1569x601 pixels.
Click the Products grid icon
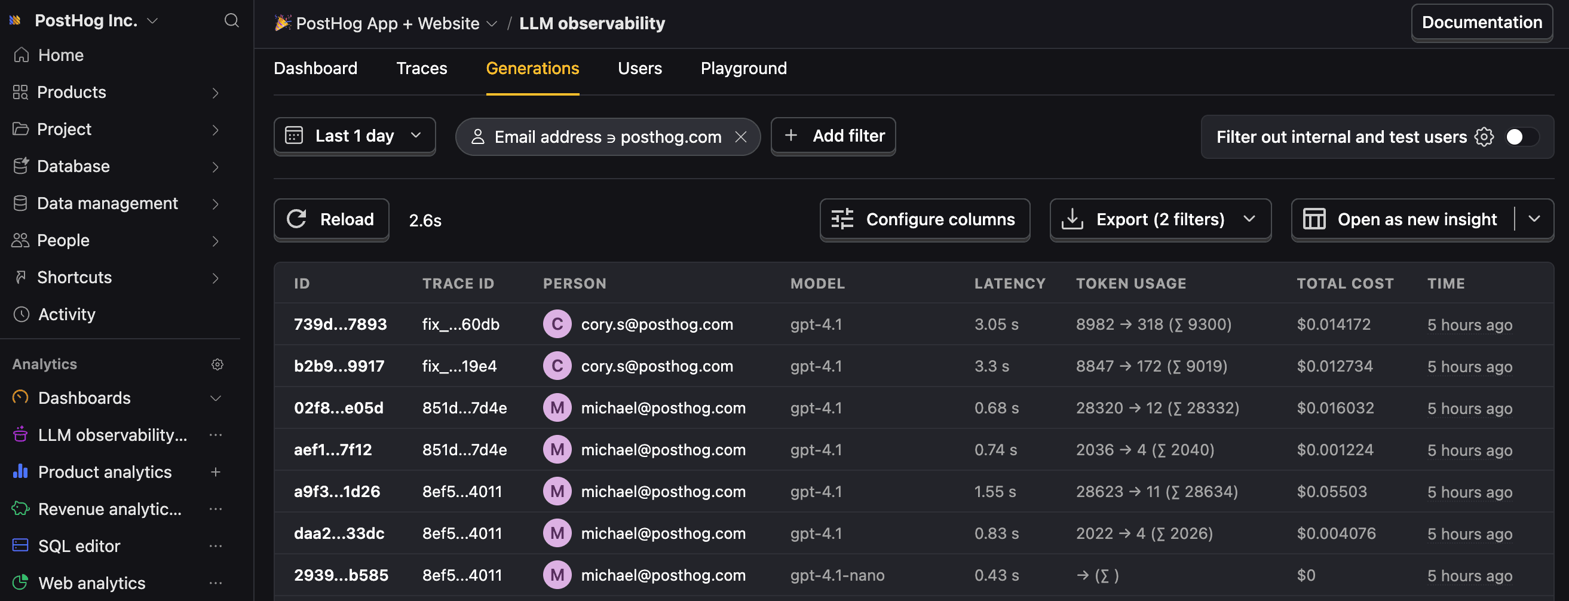click(x=20, y=92)
